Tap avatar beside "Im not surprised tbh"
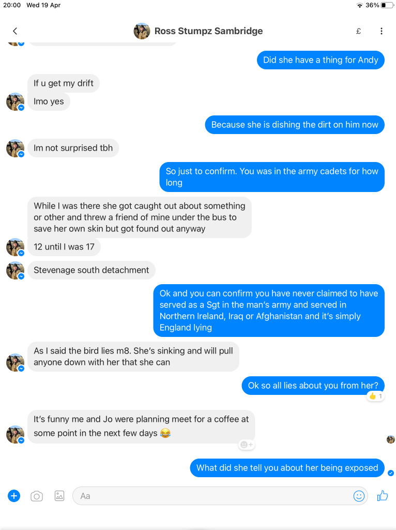 click(x=15, y=149)
